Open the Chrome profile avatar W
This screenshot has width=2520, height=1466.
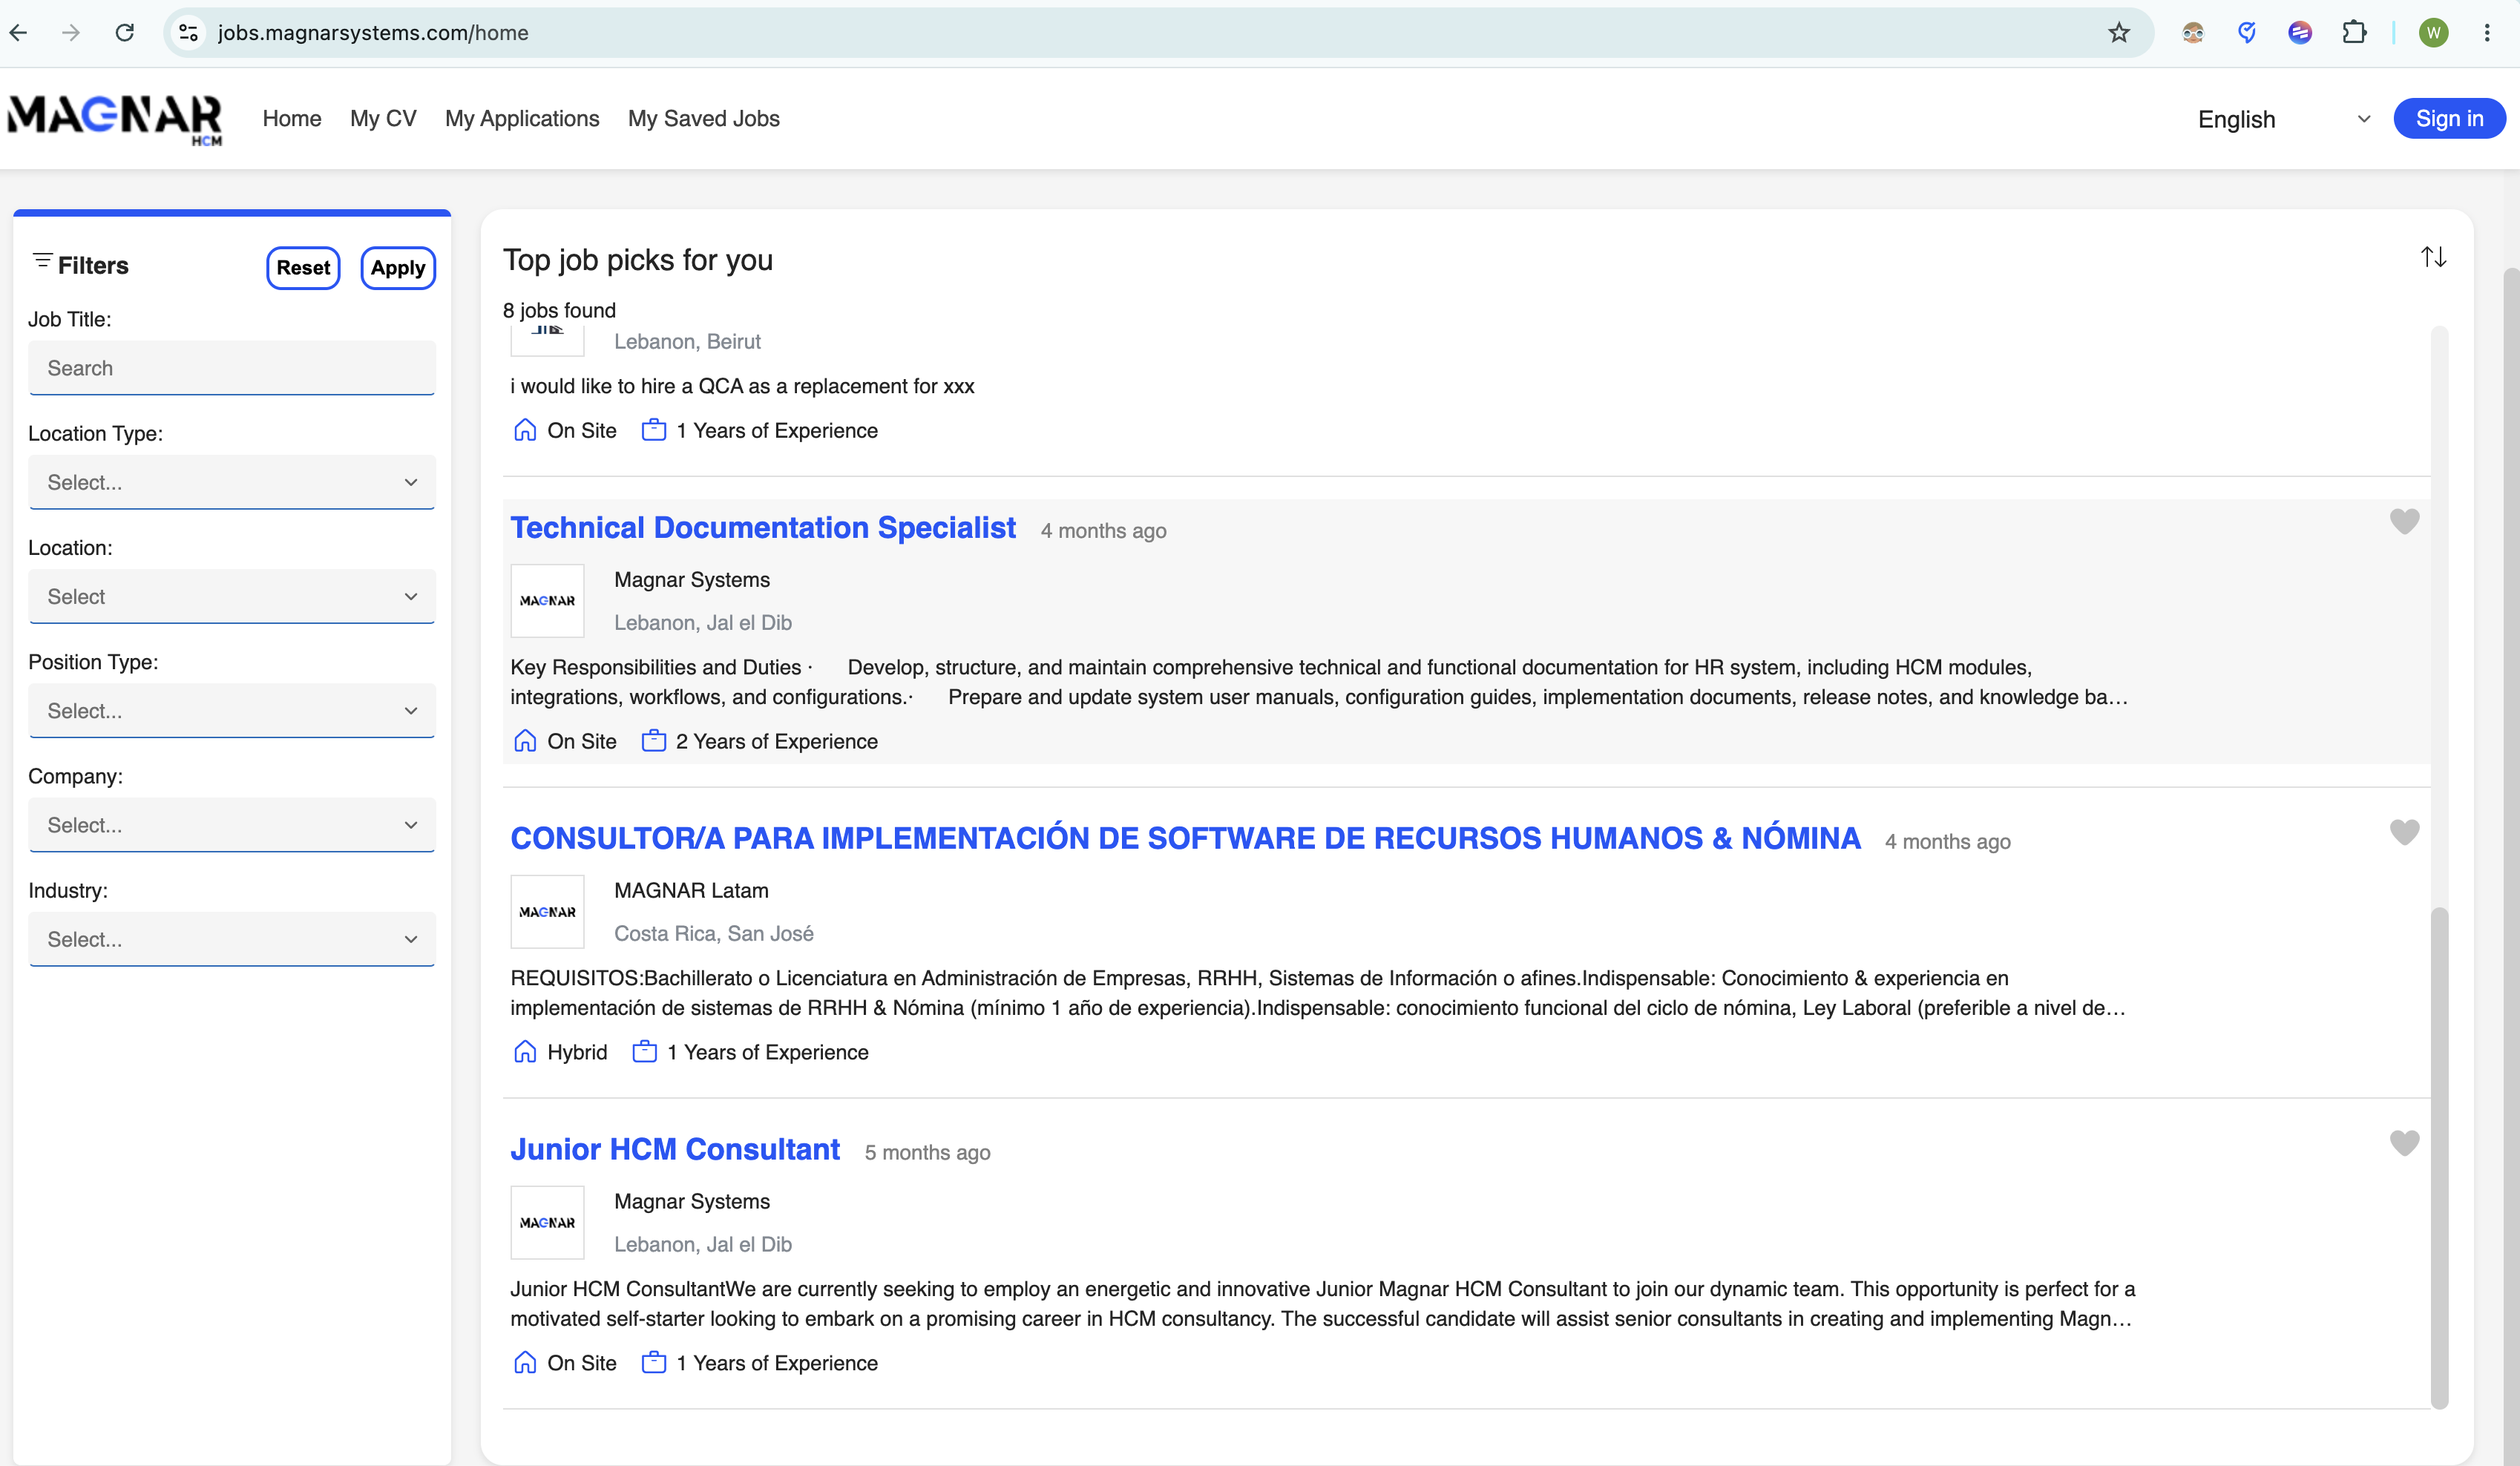pyautogui.click(x=2433, y=33)
